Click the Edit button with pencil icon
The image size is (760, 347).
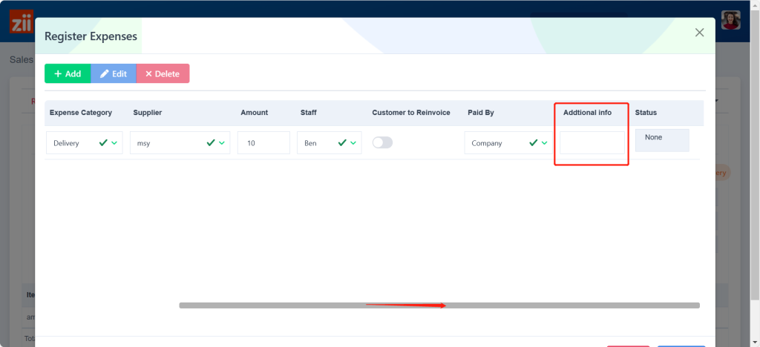click(114, 73)
